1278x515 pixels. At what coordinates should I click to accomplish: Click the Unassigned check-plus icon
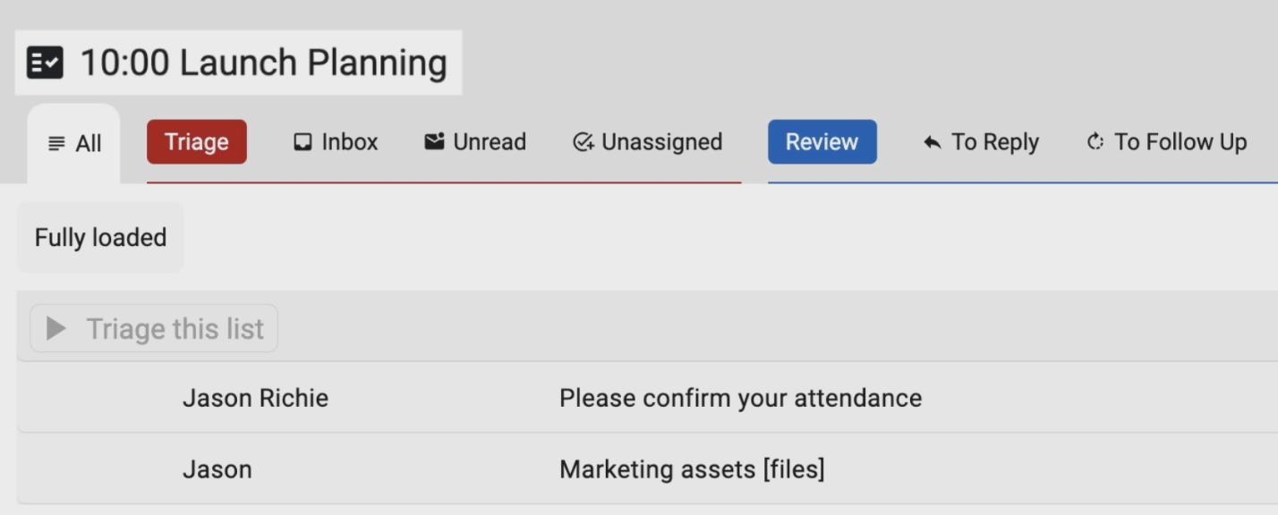(x=584, y=142)
